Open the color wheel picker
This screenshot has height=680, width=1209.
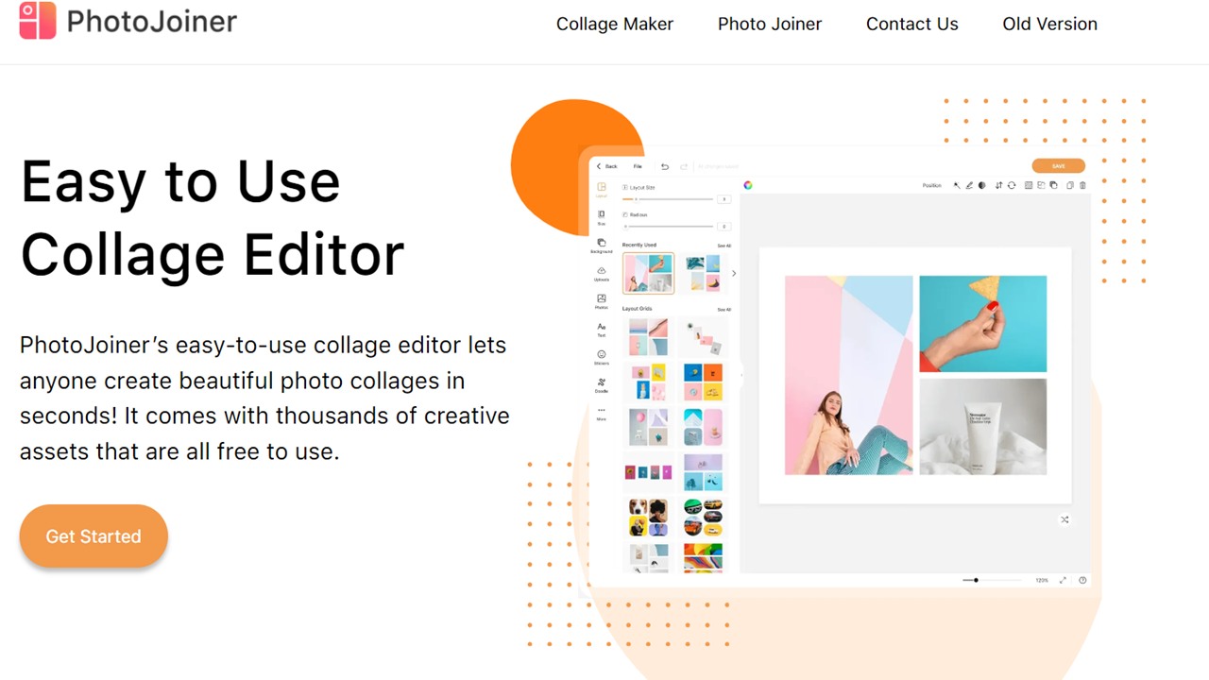click(748, 185)
